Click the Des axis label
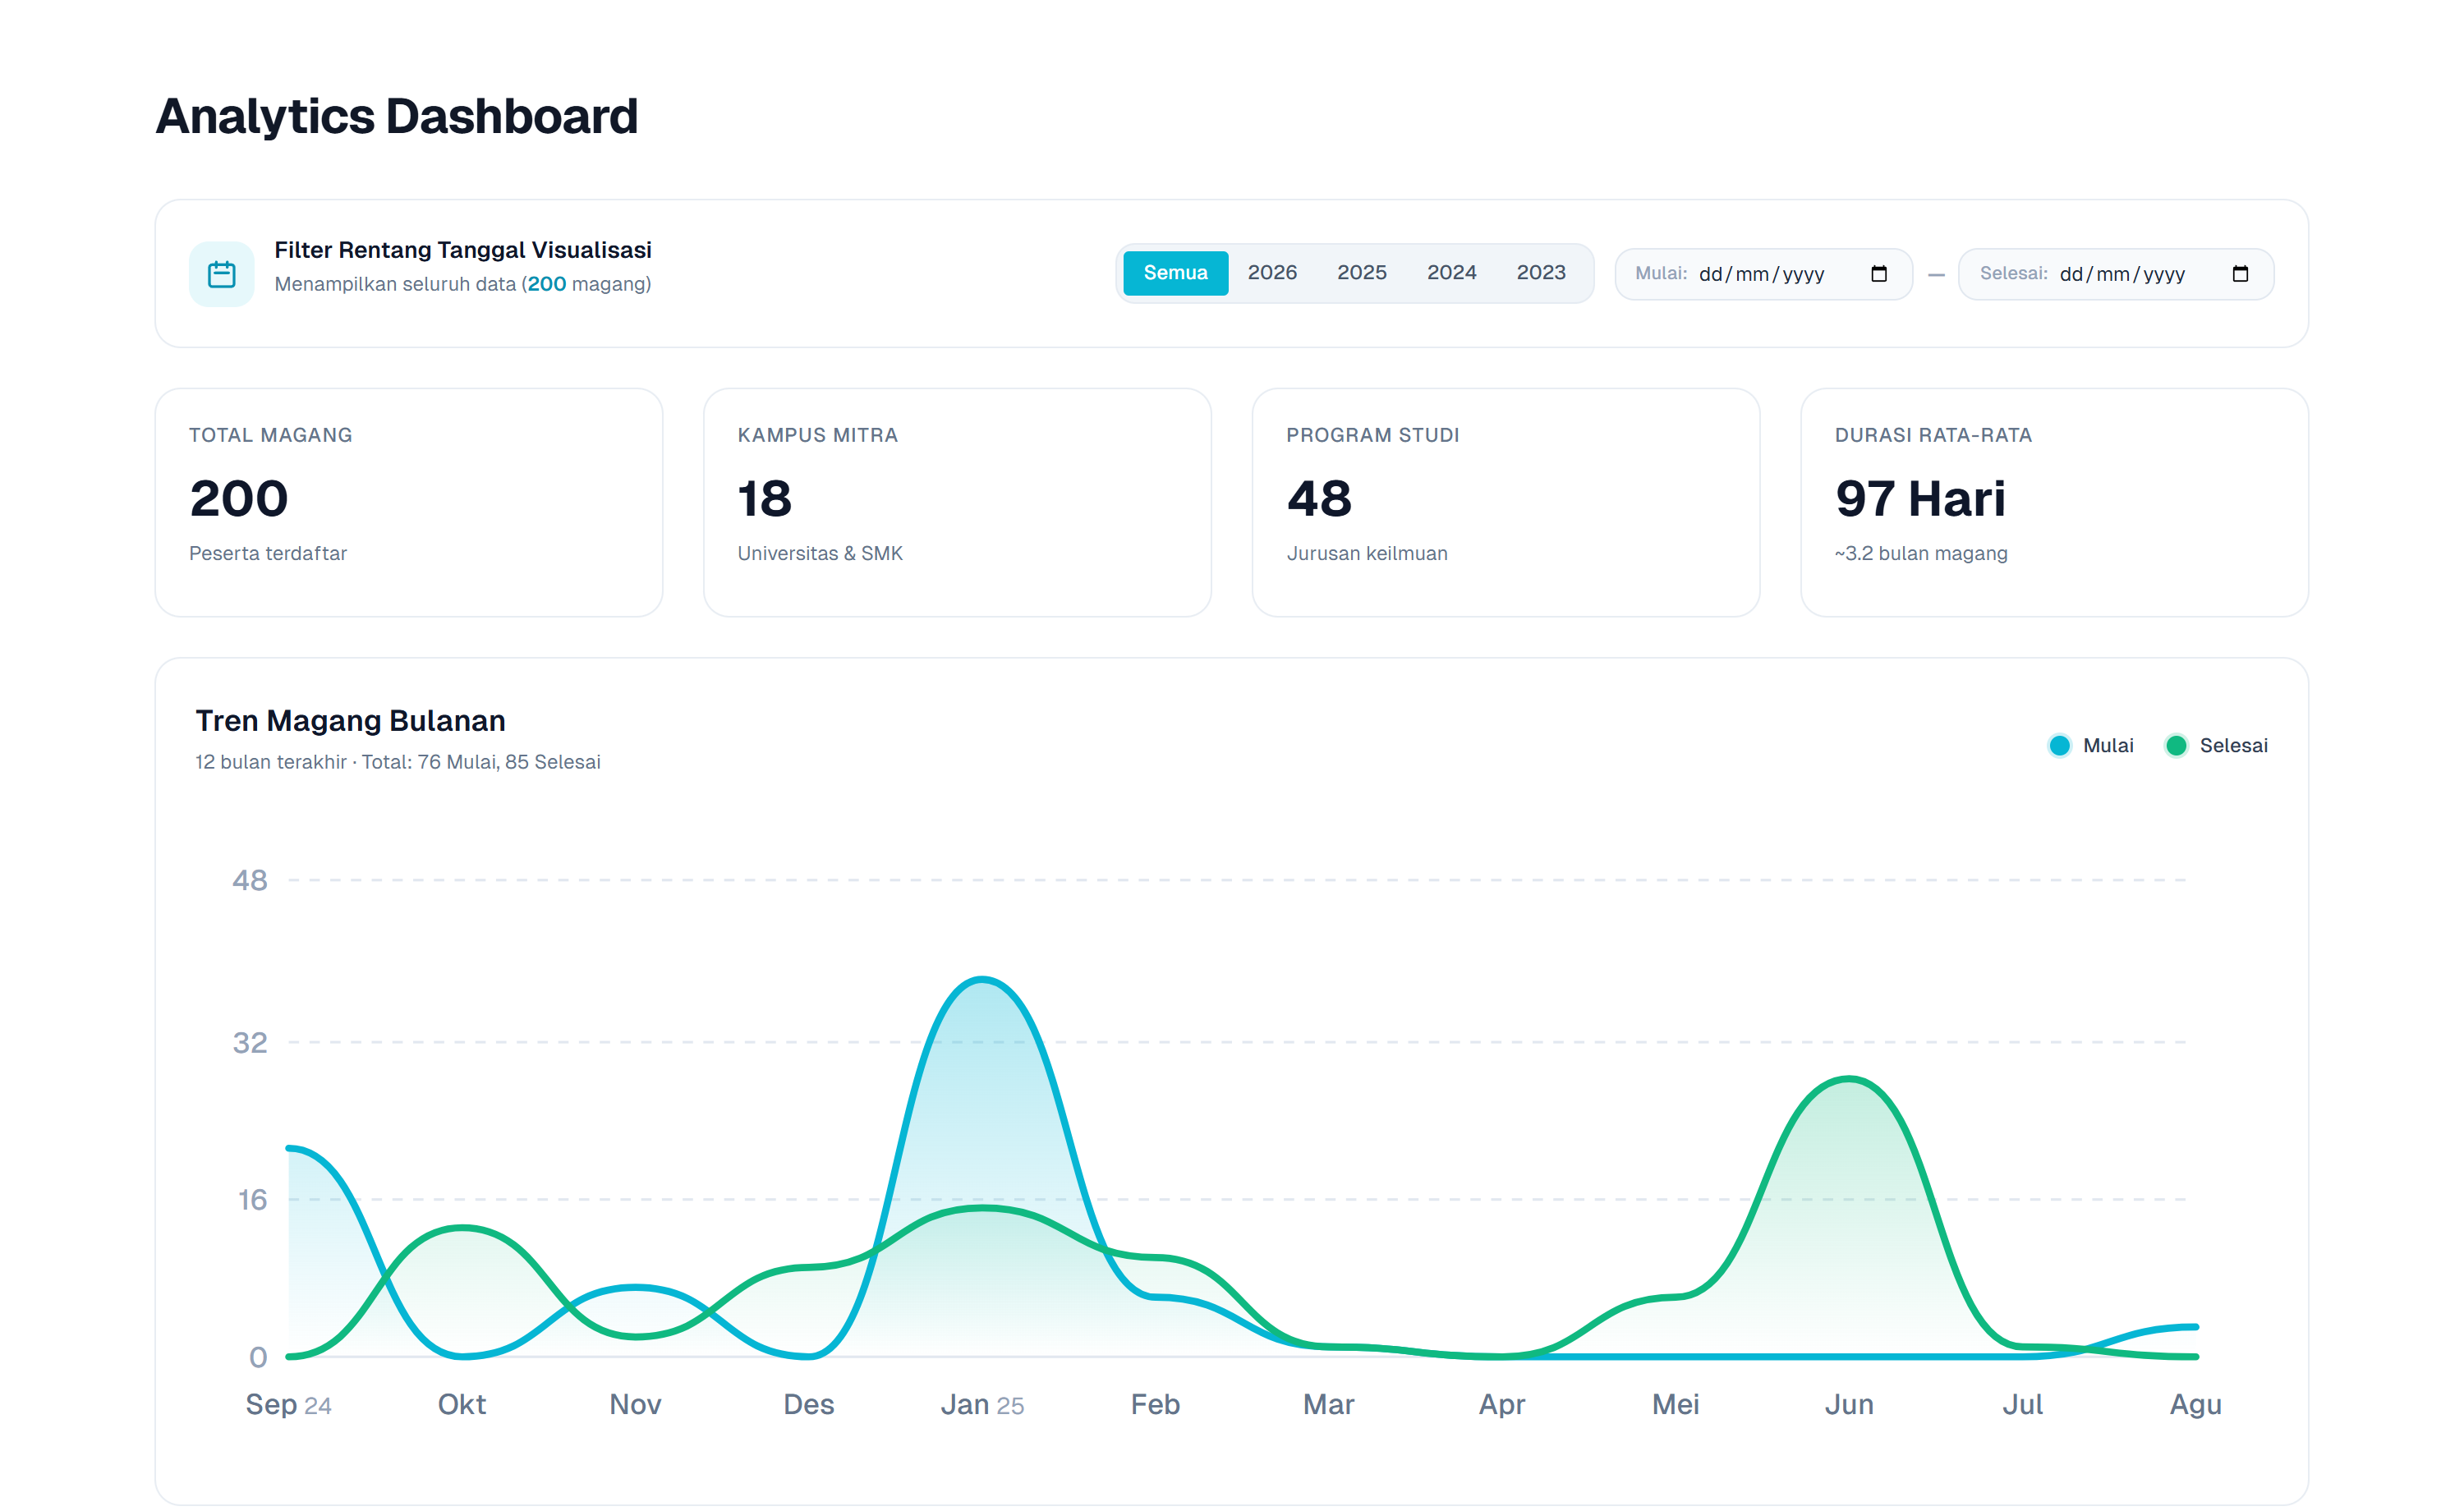 [x=808, y=1404]
